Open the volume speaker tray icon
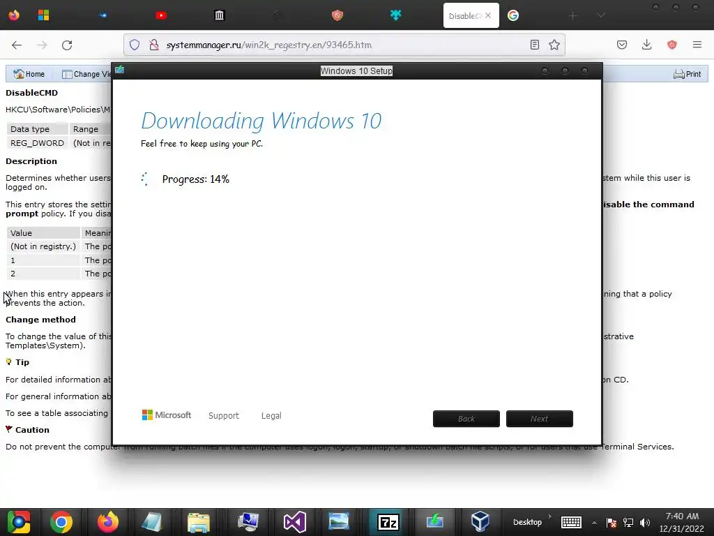Viewport: 714px width, 536px height. click(x=645, y=522)
